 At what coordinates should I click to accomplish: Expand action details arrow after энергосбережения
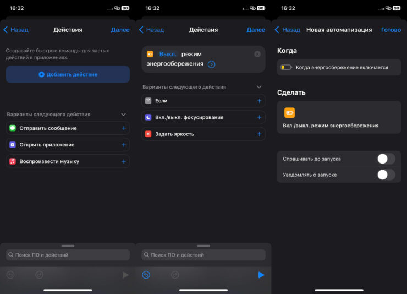212,64
